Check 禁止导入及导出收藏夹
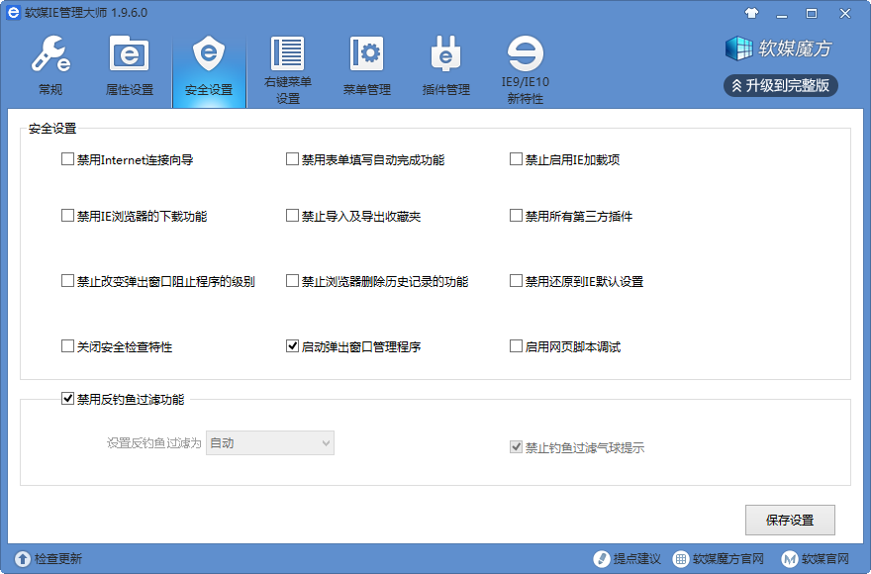 tap(292, 216)
